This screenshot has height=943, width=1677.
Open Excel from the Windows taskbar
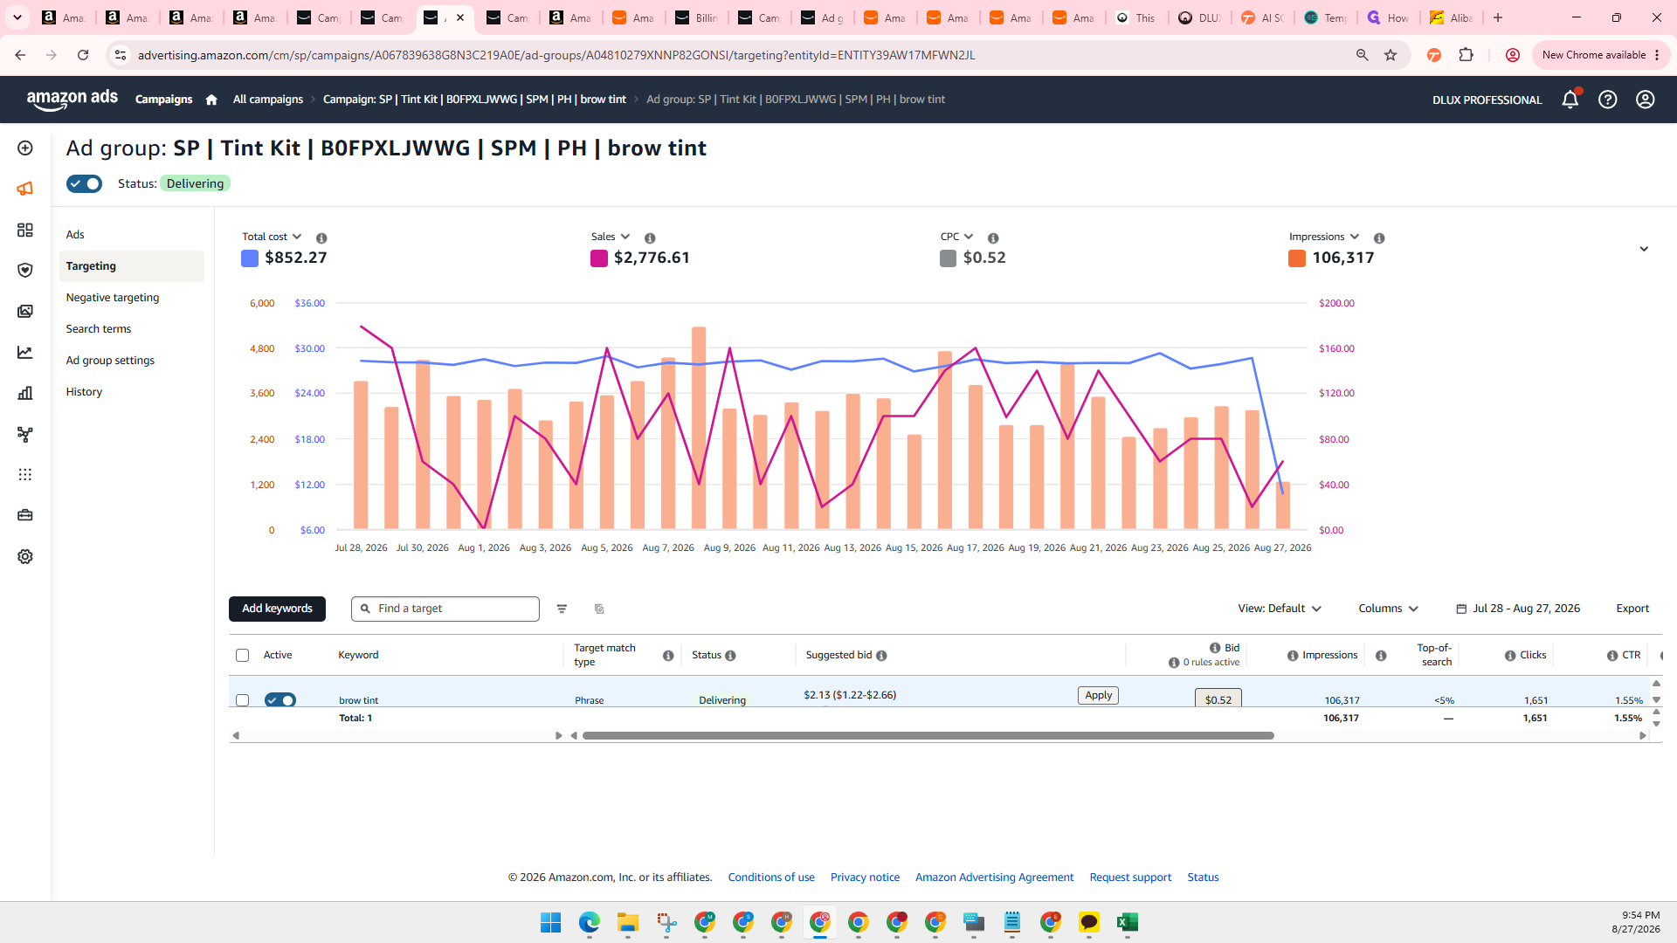pyautogui.click(x=1127, y=922)
